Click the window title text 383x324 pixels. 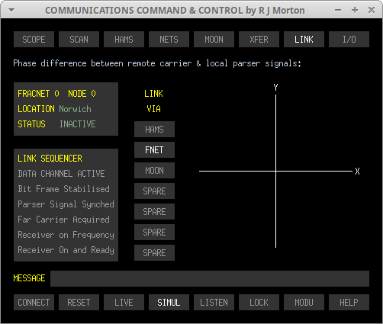(x=175, y=11)
